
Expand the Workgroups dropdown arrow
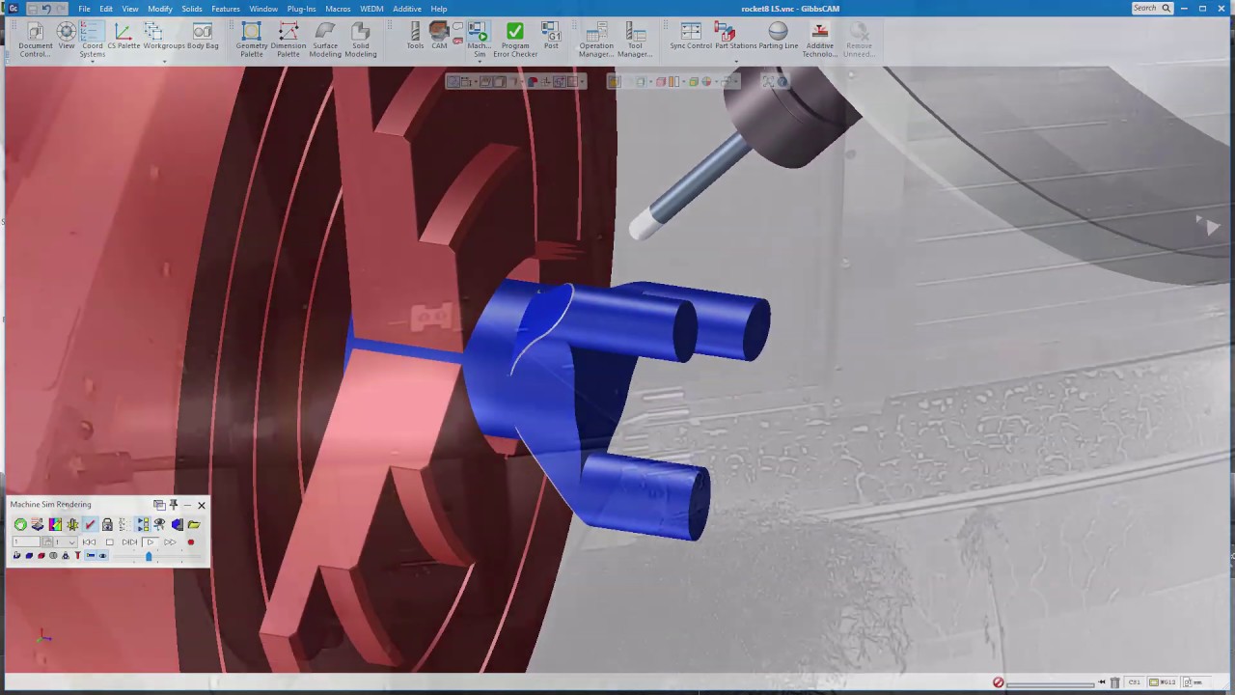pos(164,62)
